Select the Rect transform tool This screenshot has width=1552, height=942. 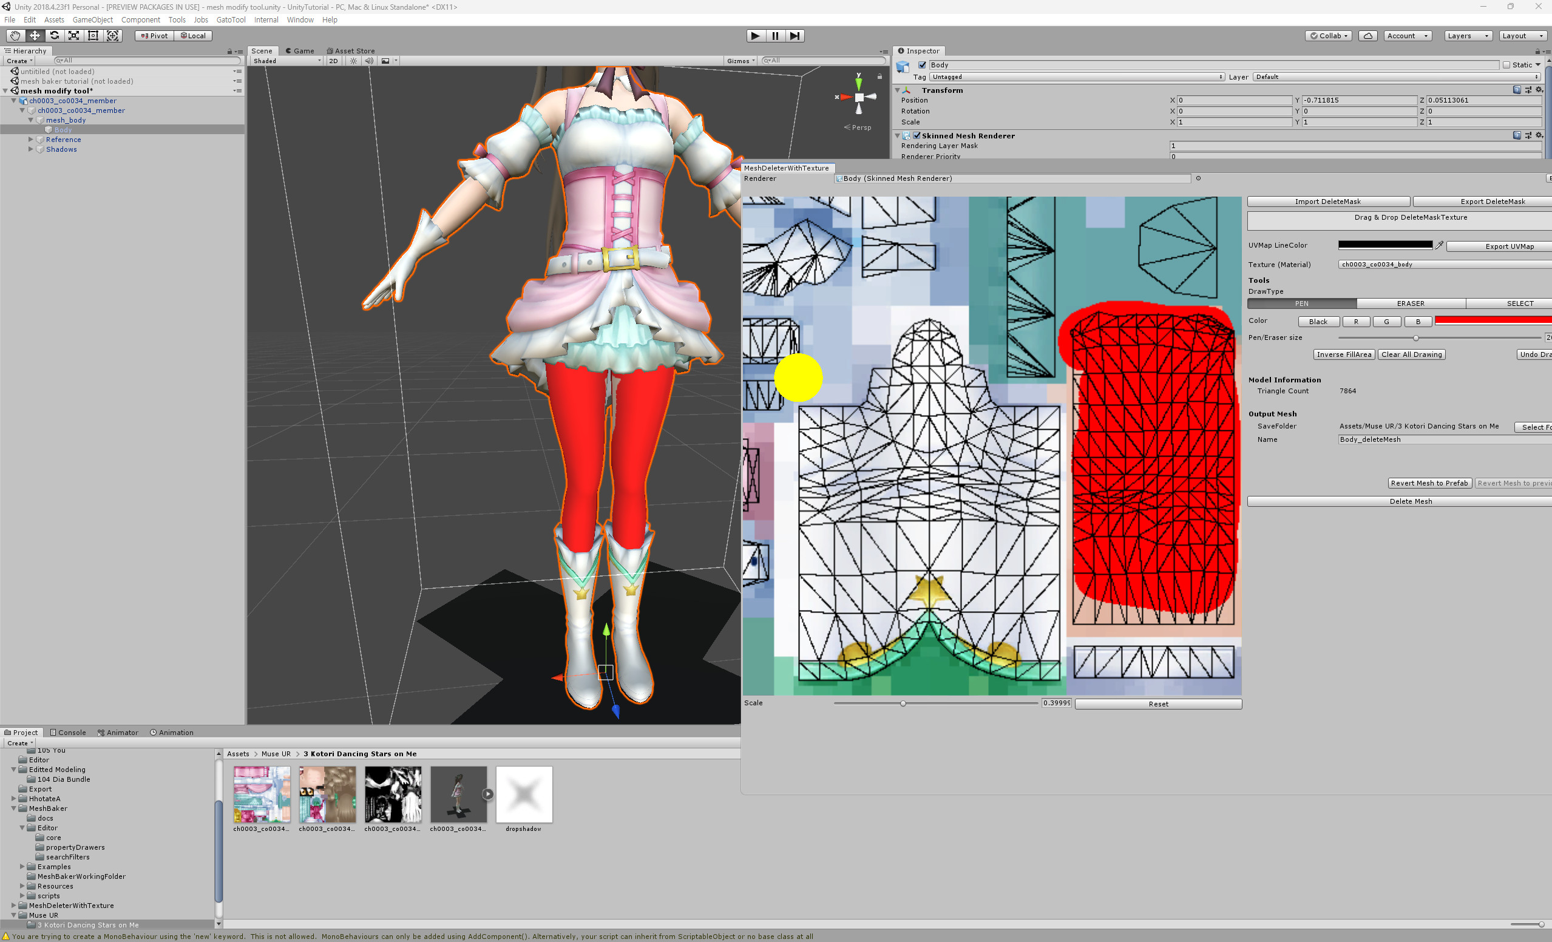[93, 35]
